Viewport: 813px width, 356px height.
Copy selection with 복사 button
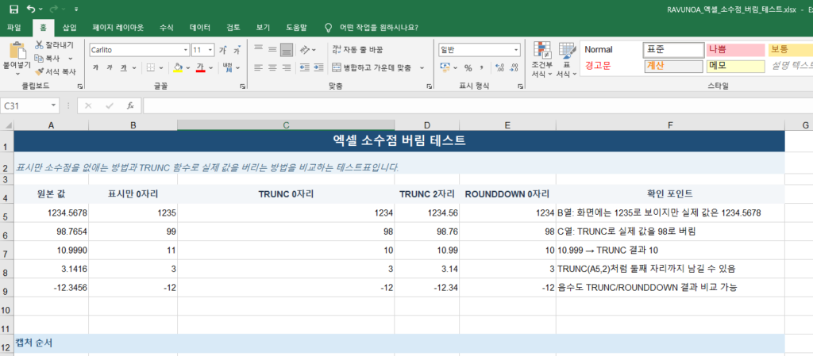click(47, 59)
